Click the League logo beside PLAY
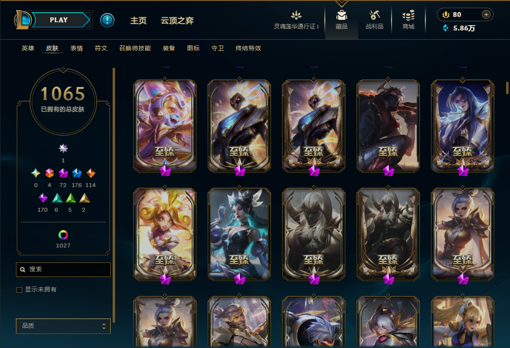510x348 pixels. click(22, 19)
